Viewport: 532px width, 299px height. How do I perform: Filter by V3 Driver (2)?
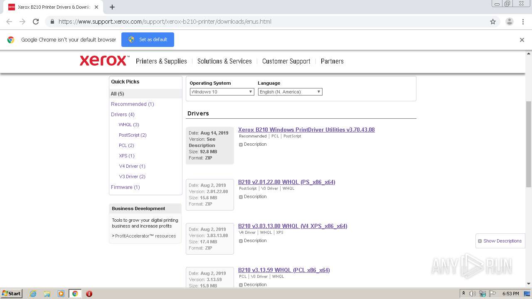pos(132,176)
